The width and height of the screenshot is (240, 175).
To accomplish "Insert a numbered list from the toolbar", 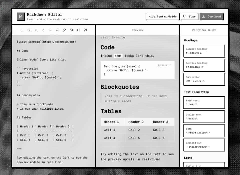I will (x=57, y=30).
